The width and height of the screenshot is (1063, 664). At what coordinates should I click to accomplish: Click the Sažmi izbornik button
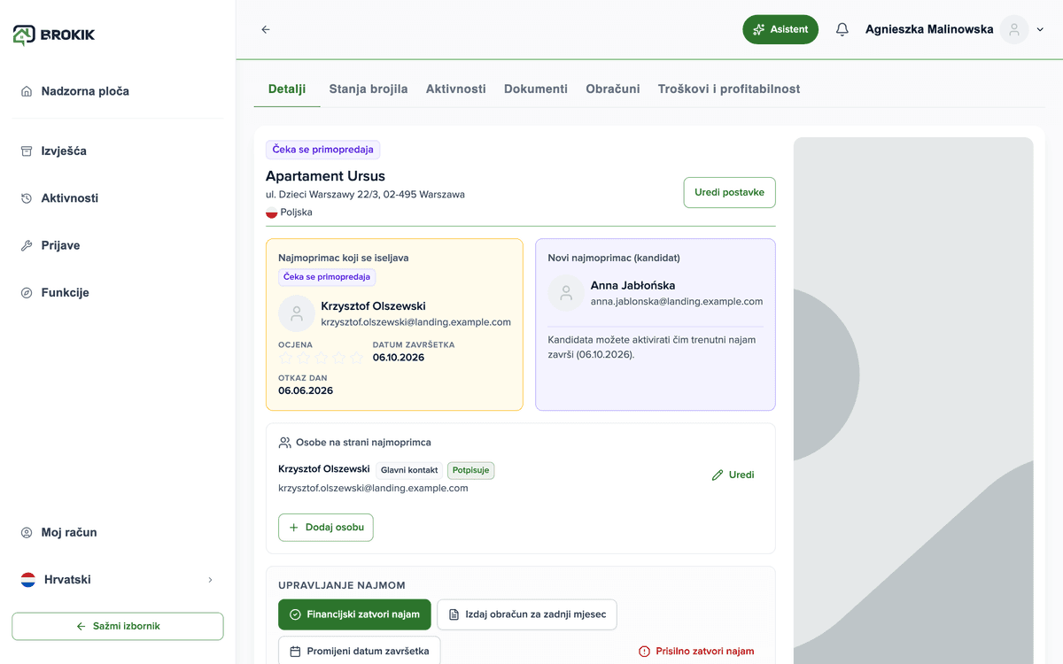tap(118, 626)
